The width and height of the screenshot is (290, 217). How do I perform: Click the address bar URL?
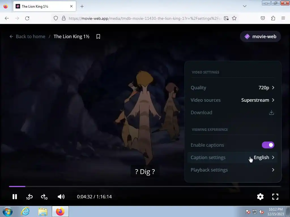point(145,18)
